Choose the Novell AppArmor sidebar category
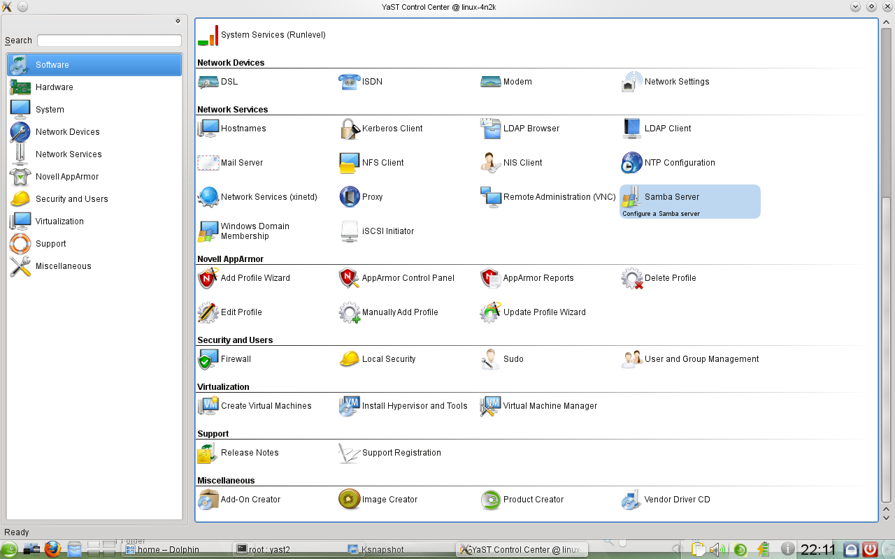Viewport: 895px width, 559px height. (94, 177)
